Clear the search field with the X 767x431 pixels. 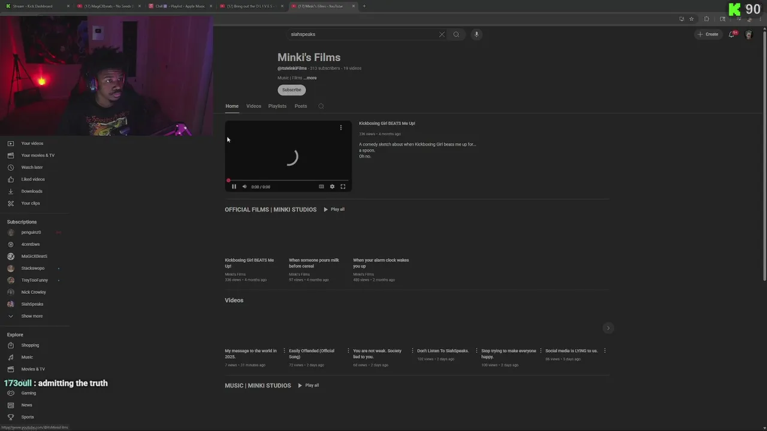442,34
